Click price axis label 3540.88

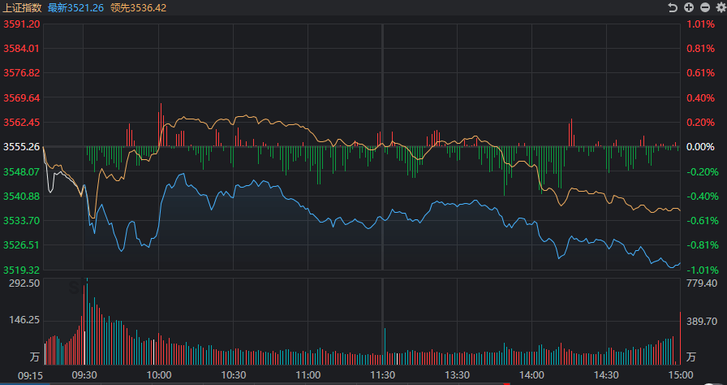tap(22, 197)
